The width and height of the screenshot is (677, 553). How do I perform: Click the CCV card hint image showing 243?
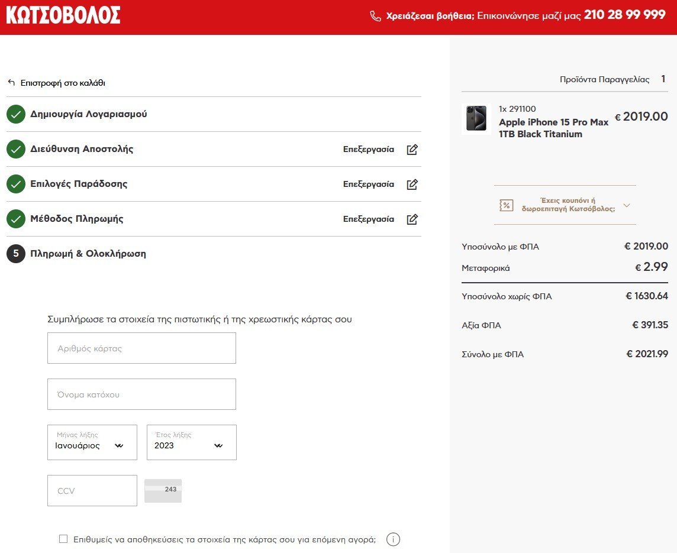163,491
